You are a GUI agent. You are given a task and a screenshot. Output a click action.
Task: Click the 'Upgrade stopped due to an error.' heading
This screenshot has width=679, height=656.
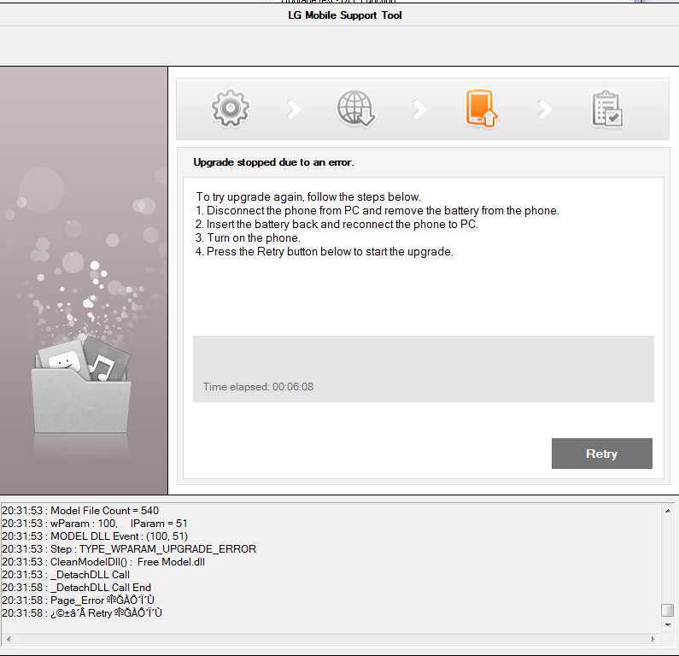click(273, 162)
